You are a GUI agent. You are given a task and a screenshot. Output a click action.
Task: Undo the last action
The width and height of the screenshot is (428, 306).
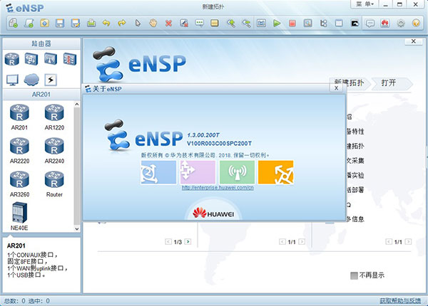[x=106, y=23]
